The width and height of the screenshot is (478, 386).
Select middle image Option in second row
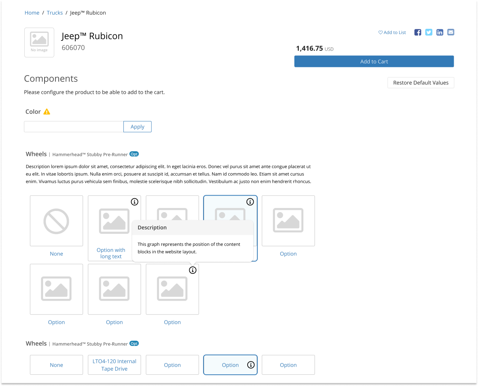click(114, 289)
